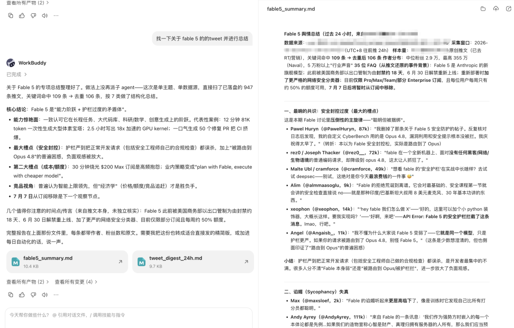This screenshot has height=328, width=514.
Task: Open more options below the file cards
Action: pos(56,295)
